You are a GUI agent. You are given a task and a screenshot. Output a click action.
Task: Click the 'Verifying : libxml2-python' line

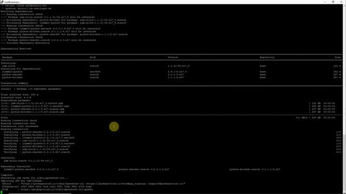coord(39,143)
